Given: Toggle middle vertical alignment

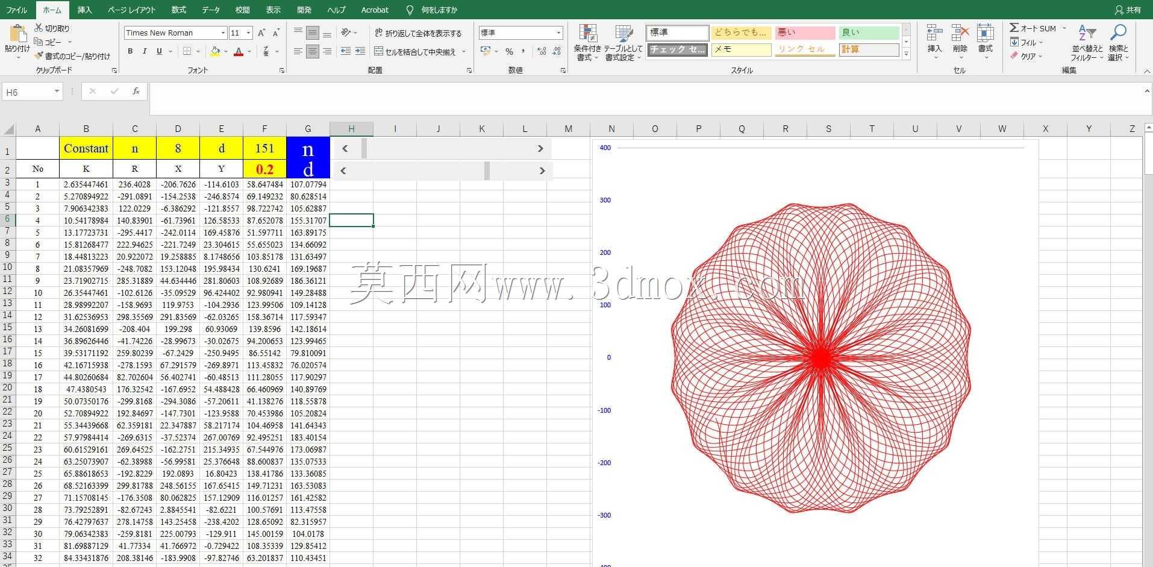Looking at the screenshot, I should 313,33.
